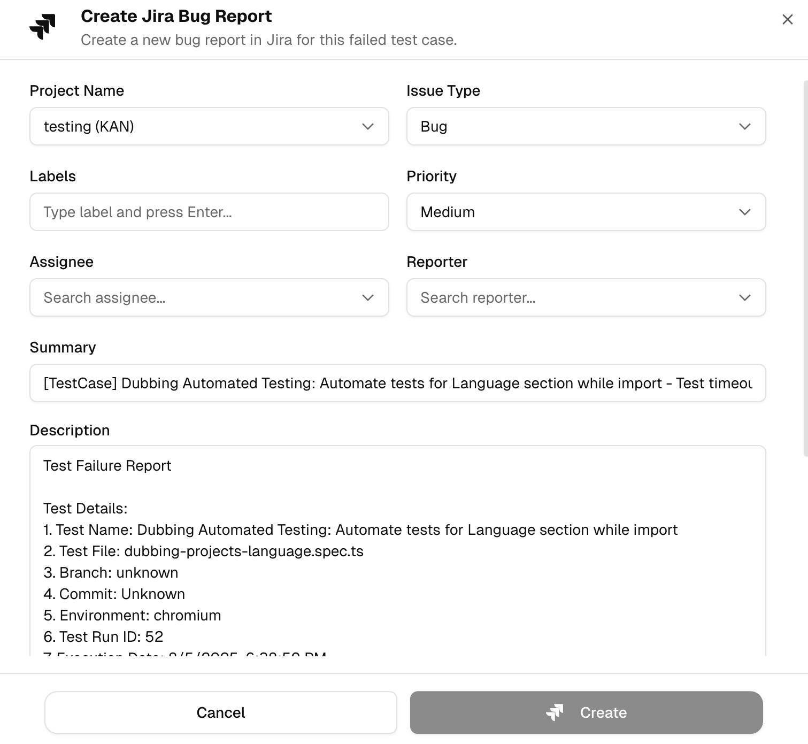This screenshot has width=808, height=744.
Task: Click the Search reporter combo box
Action: [586, 297]
